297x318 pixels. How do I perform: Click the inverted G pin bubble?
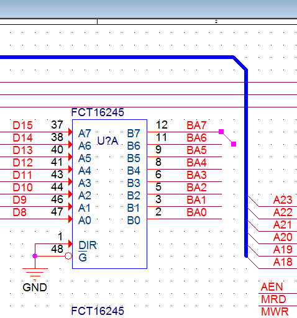click(x=68, y=256)
